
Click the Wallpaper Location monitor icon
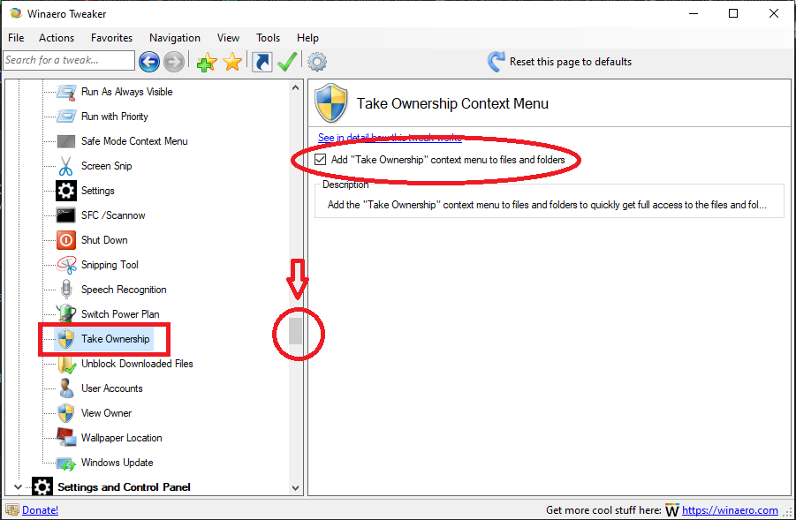click(66, 438)
